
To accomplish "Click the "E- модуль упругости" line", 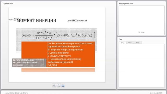I will tap(59, 56).
